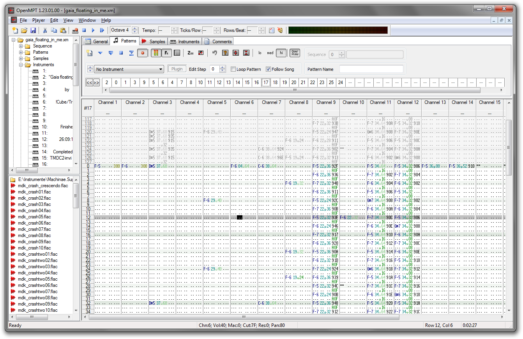Pause or resume playback

[x=102, y=30]
